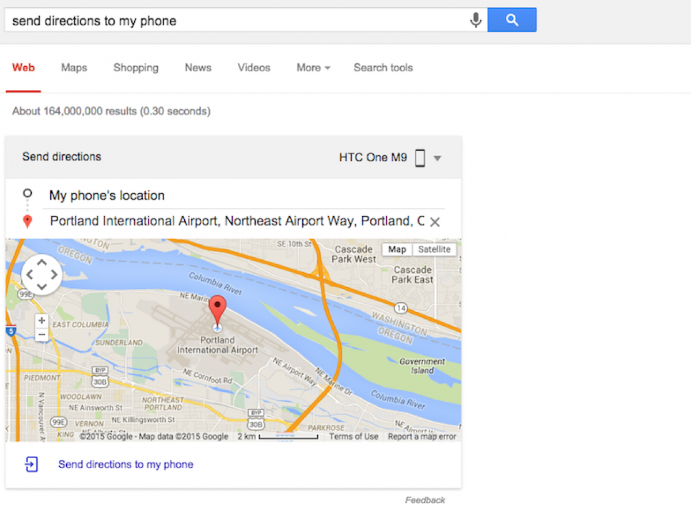Image resolution: width=691 pixels, height=518 pixels.
Task: Open the More dropdown menu
Action: (313, 68)
